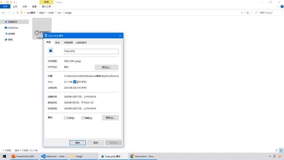
Task: Switch to the logo.png properties taskbar button
Action: [113, 156]
